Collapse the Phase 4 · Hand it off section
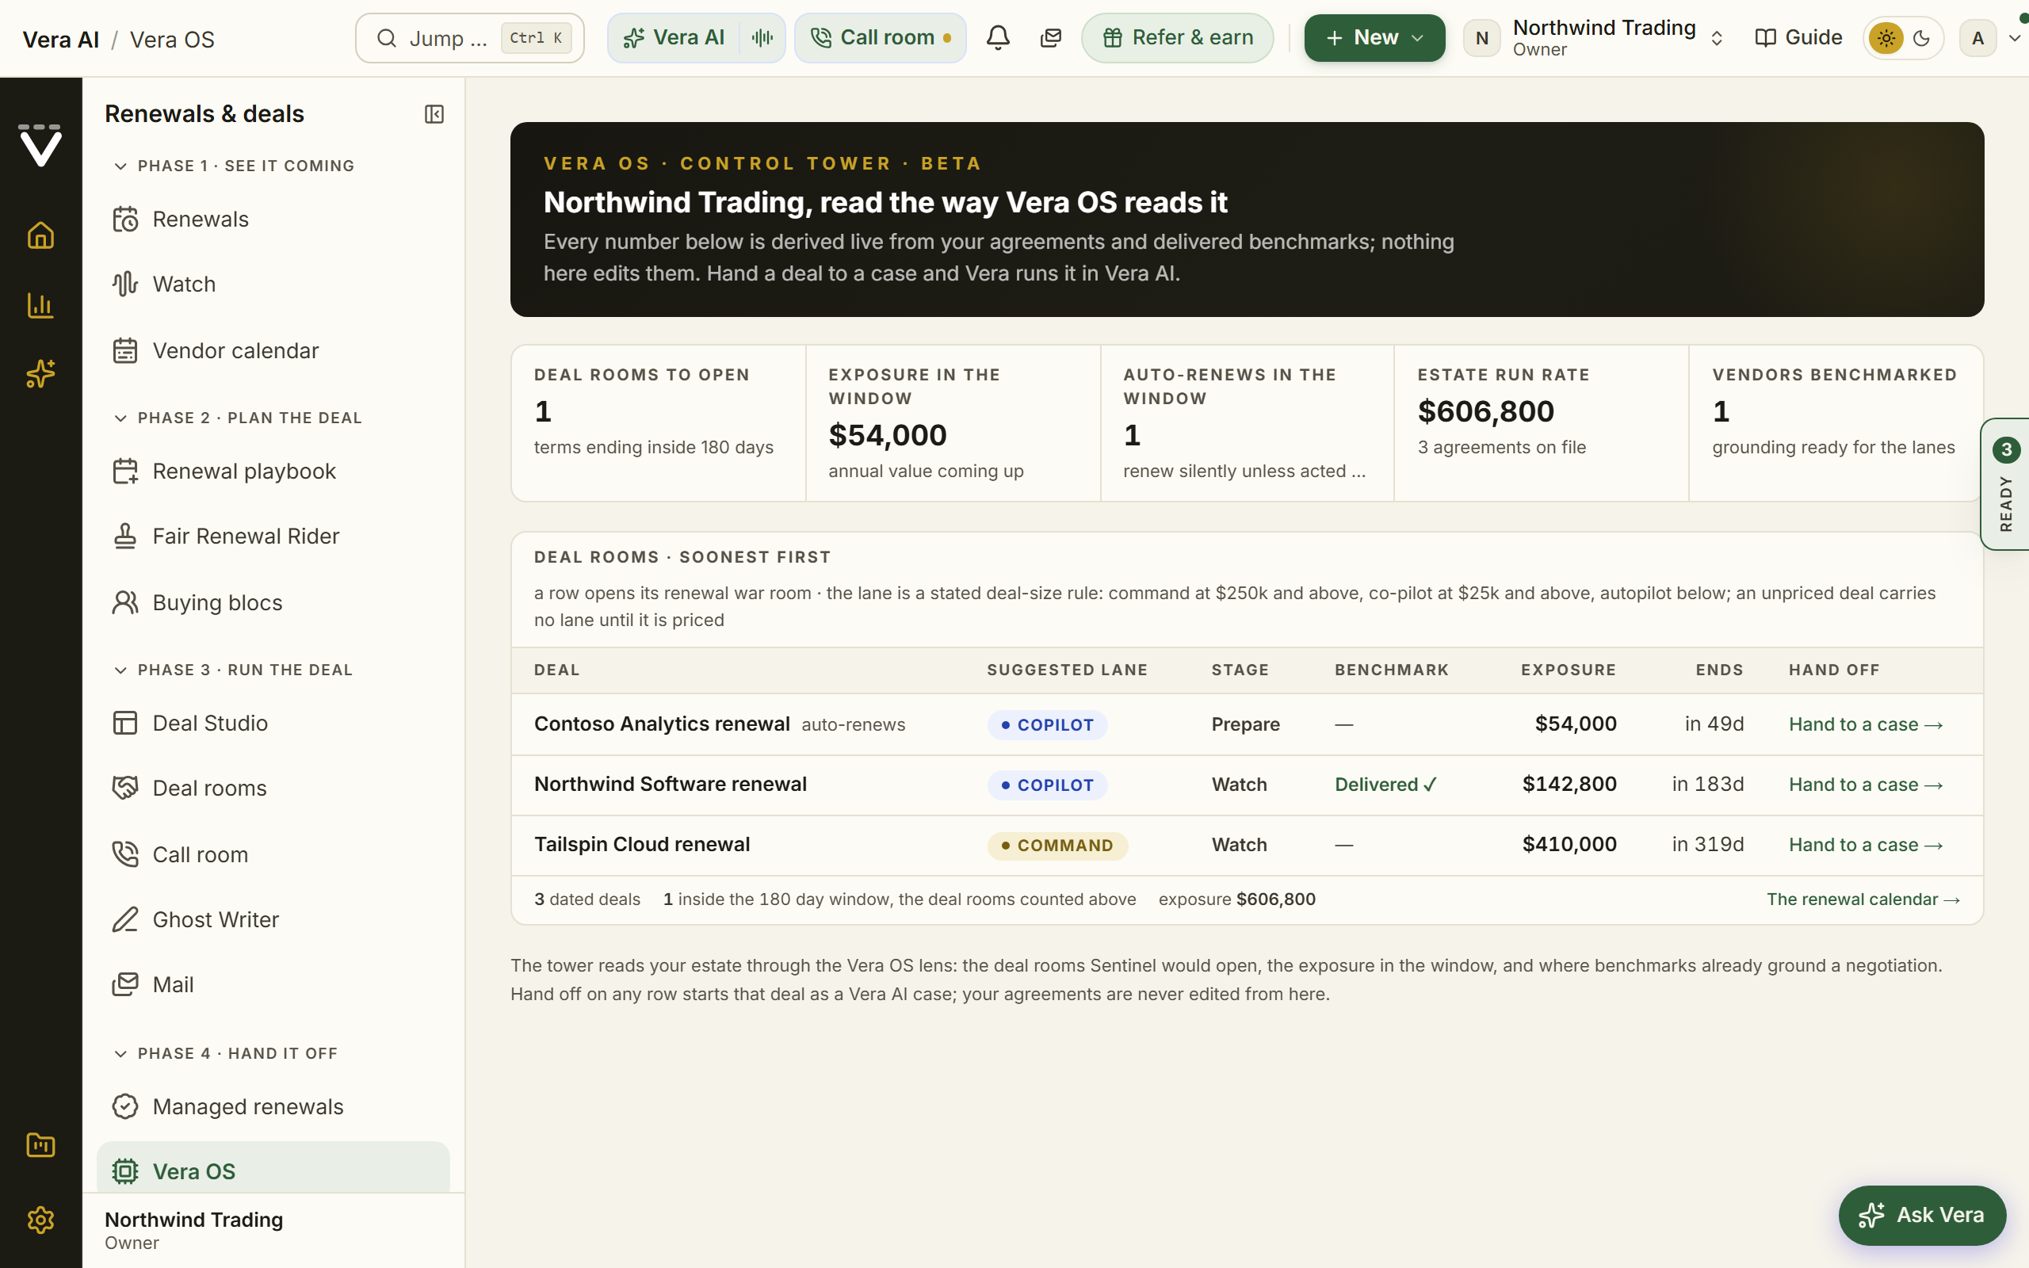The height and width of the screenshot is (1268, 2029). coord(225,1053)
